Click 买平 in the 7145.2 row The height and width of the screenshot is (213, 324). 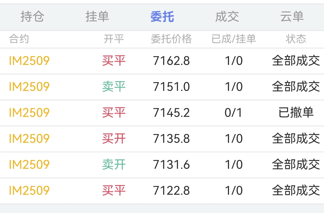(x=114, y=113)
